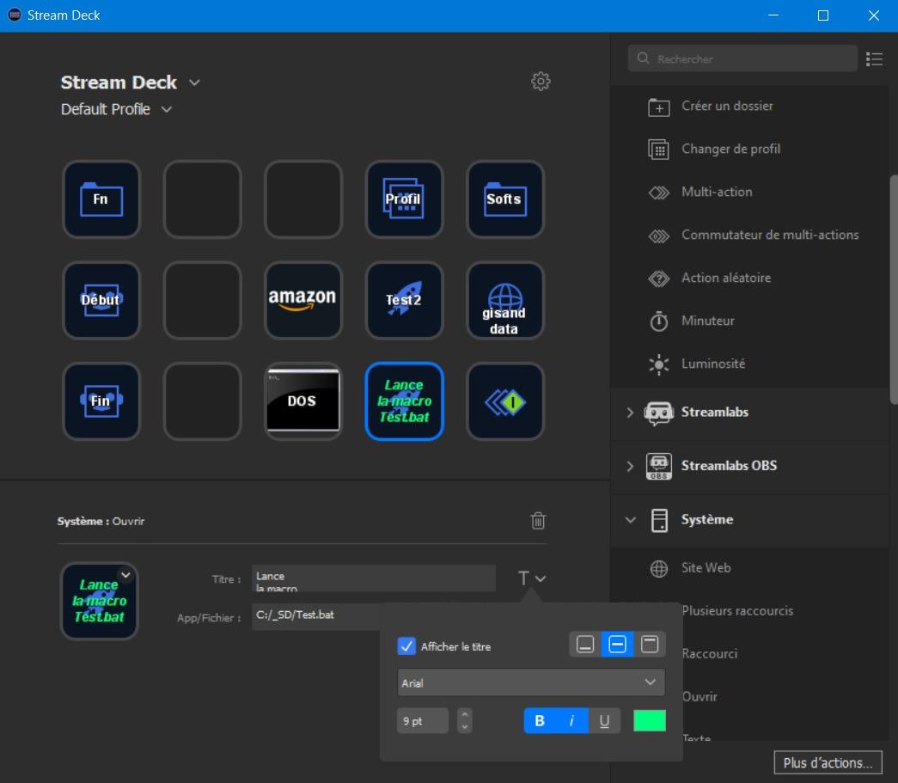Screen dimensions: 898x783
Task: Expand Streamlabs OBS category
Action: [x=630, y=466]
